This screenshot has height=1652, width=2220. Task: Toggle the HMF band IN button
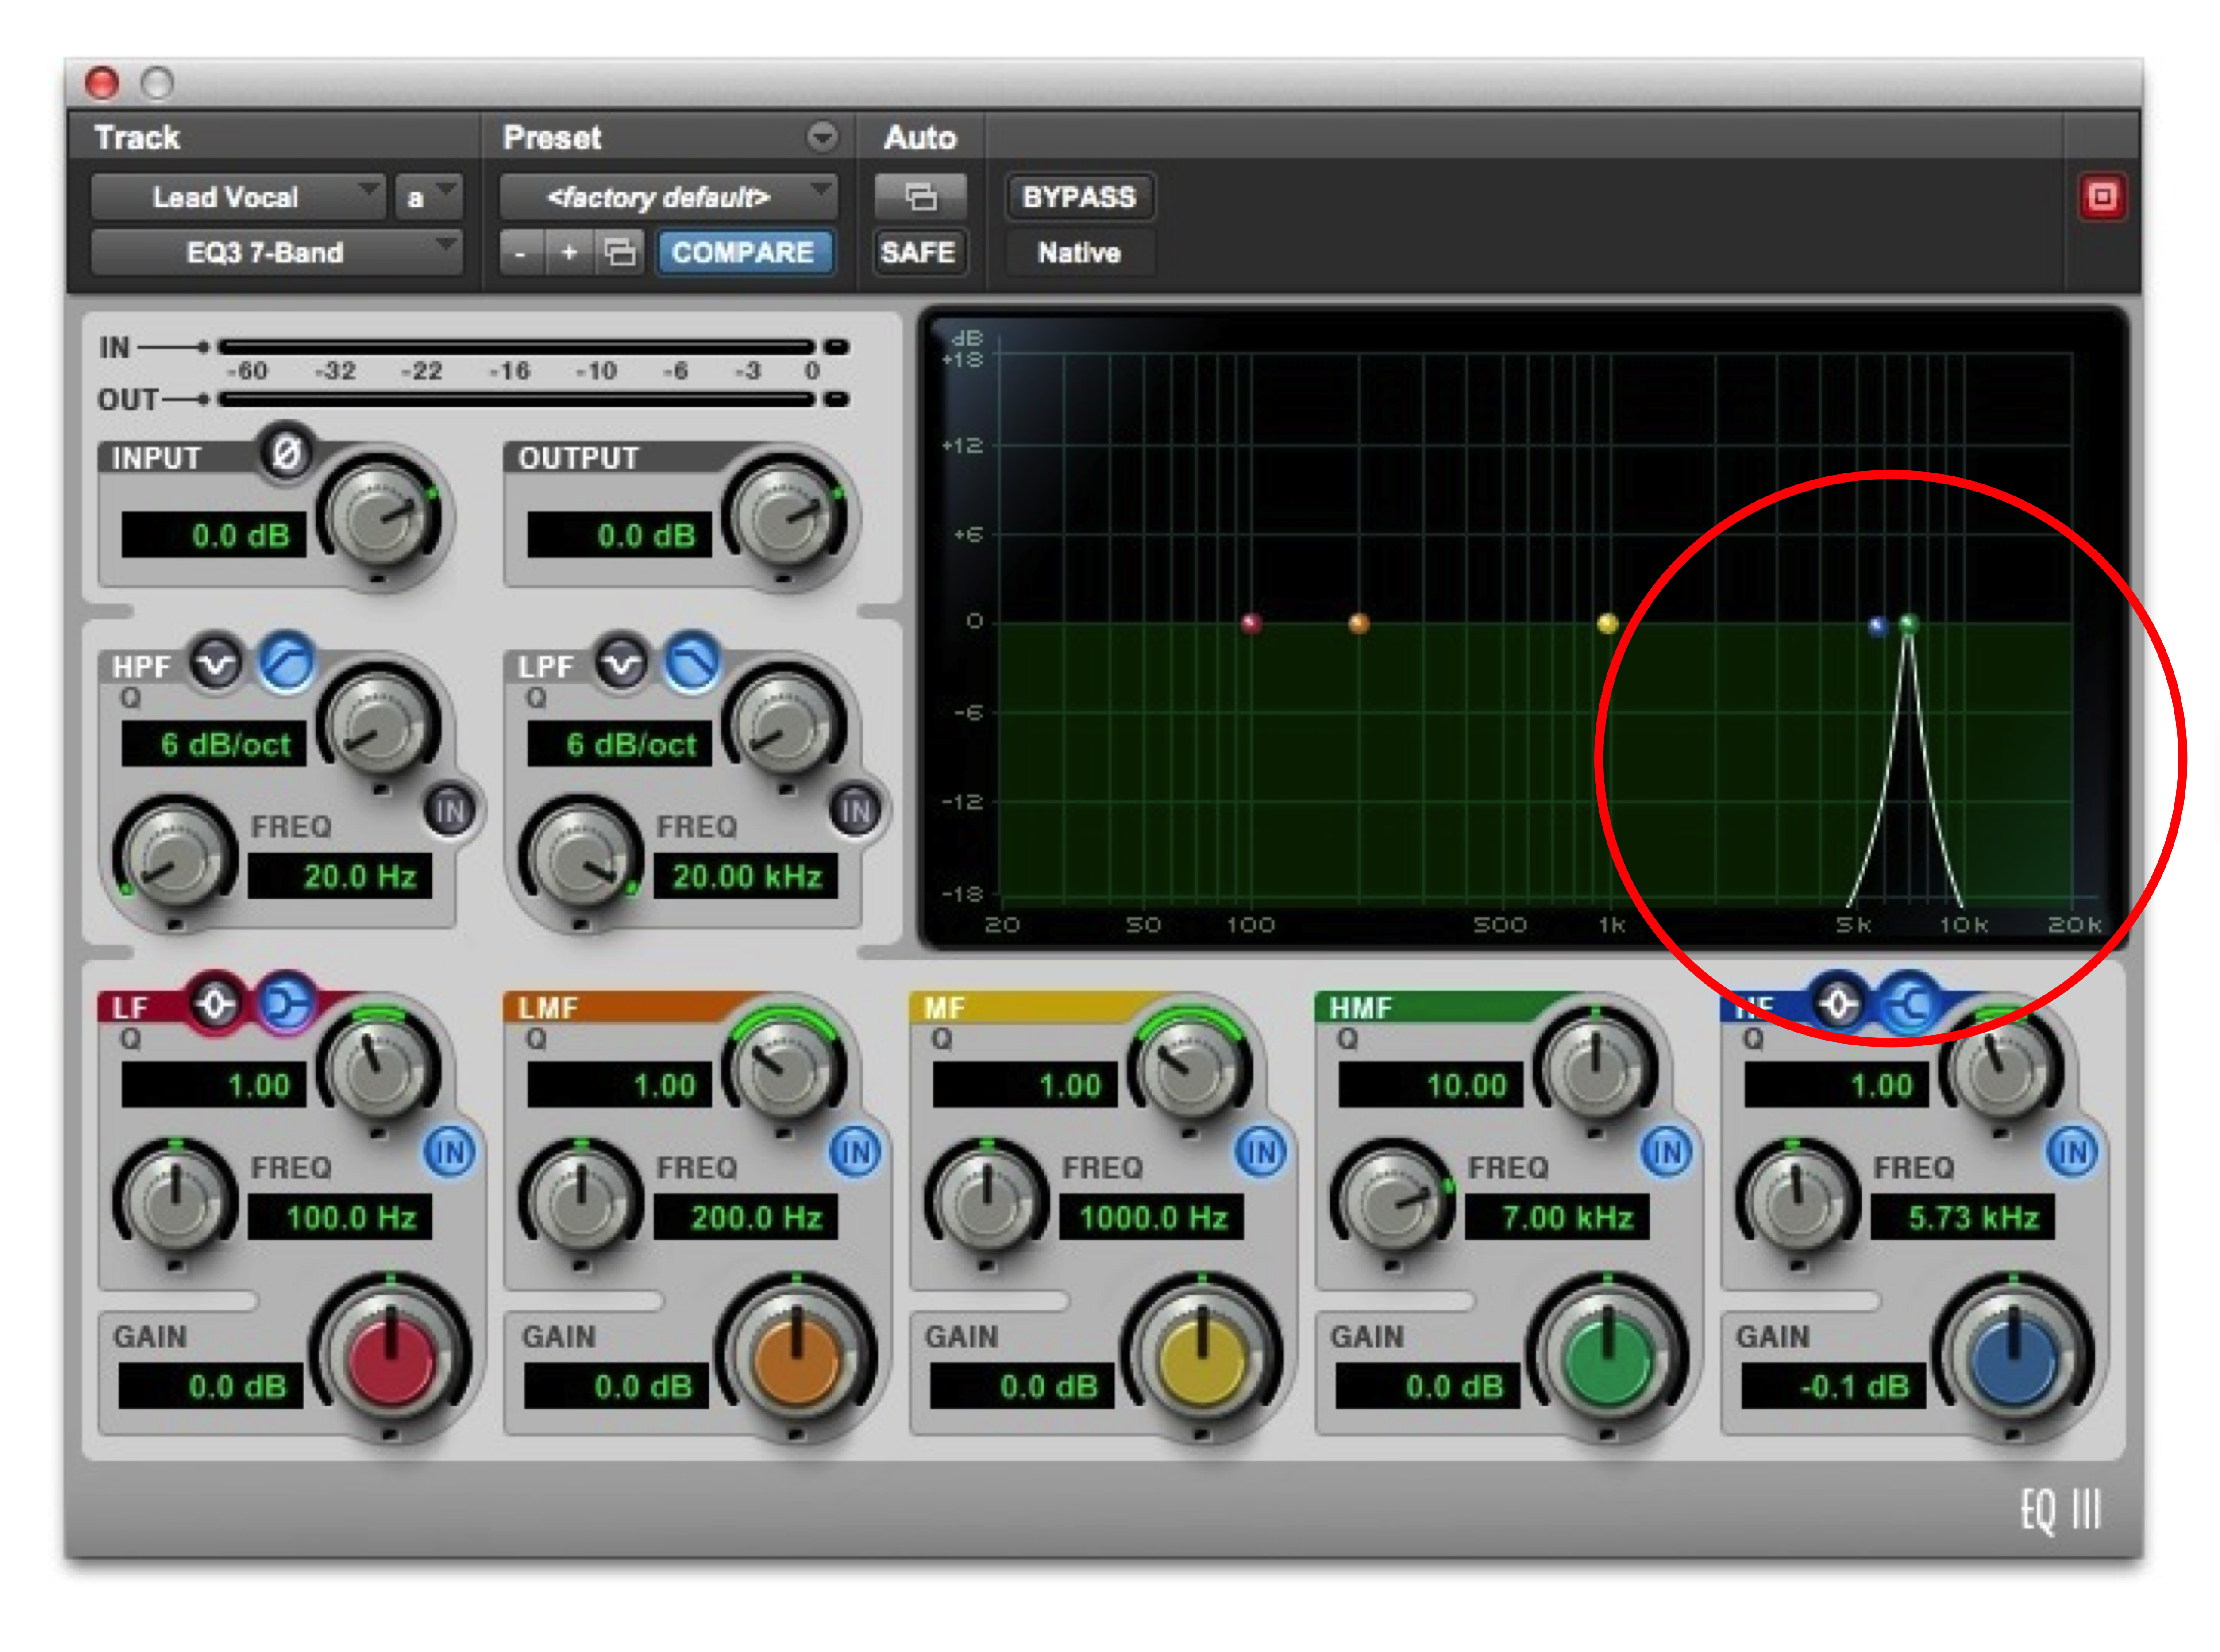coord(1667,1152)
